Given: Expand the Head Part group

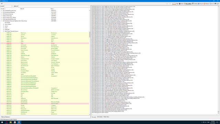Looking at the screenshot, I should point(4,30).
